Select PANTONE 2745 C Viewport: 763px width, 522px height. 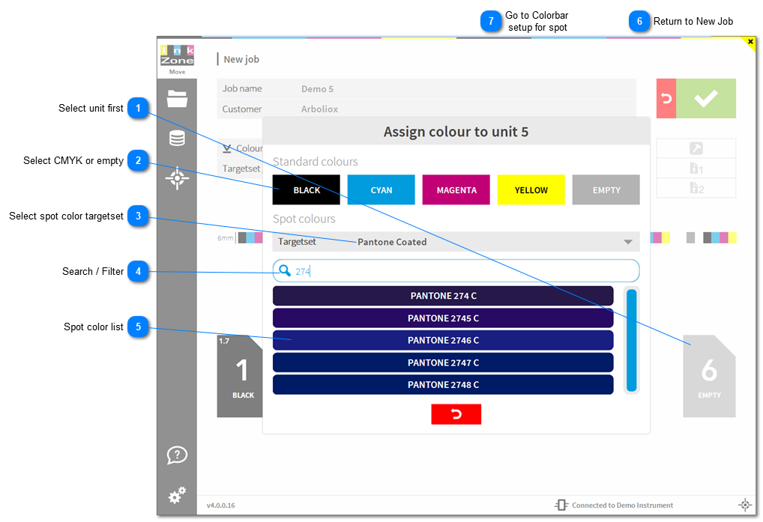(443, 318)
